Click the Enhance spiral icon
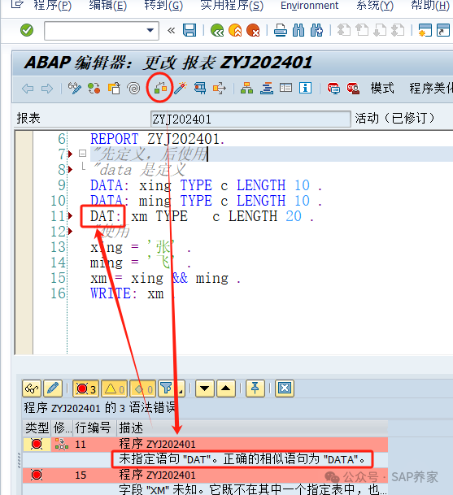 133,89
